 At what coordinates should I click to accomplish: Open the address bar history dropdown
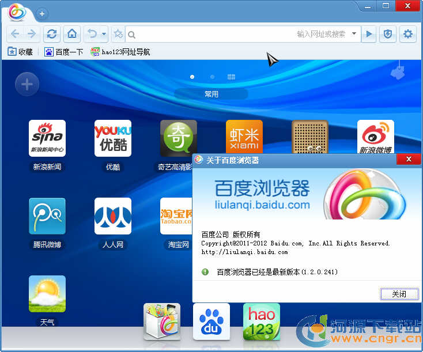(x=354, y=34)
